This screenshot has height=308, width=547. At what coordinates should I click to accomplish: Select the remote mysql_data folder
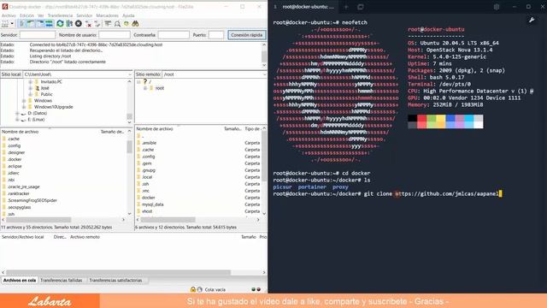coord(152,204)
